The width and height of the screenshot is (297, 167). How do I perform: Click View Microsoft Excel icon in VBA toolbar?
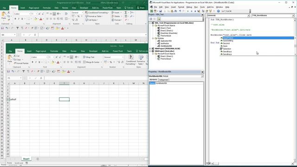coord(152,11)
